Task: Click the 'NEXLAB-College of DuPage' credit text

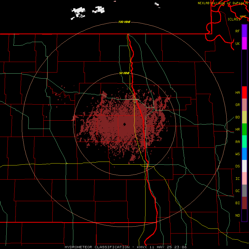Action: pyautogui.click(x=221, y=3)
